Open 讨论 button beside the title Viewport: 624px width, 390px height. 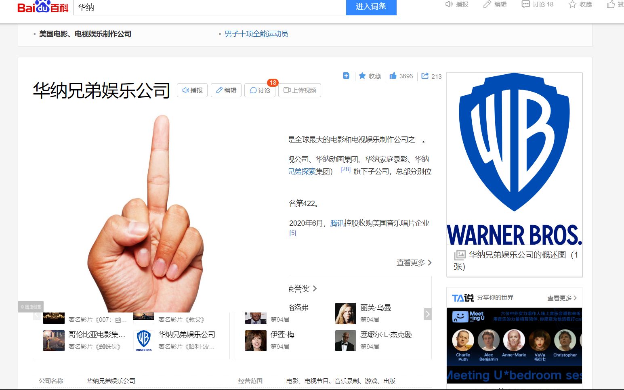[x=260, y=90]
